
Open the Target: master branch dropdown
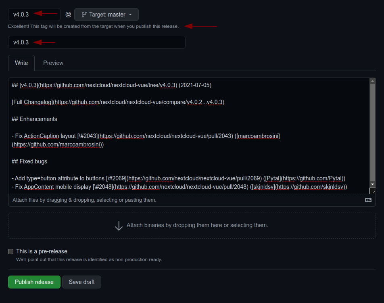[106, 15]
